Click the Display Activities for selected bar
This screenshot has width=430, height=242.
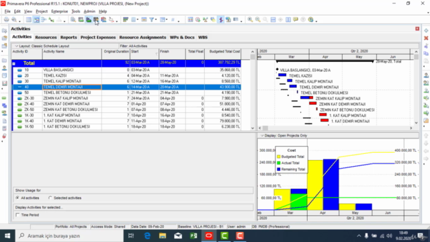pos(133,208)
